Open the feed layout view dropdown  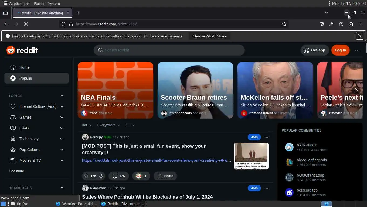tap(130, 125)
